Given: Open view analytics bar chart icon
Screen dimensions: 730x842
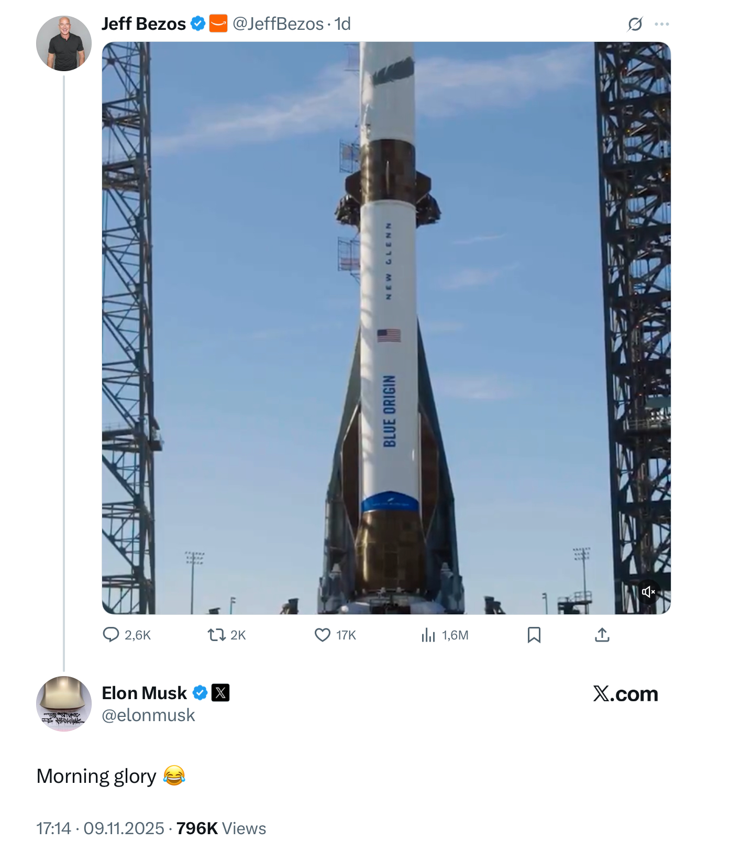Looking at the screenshot, I should 428,635.
